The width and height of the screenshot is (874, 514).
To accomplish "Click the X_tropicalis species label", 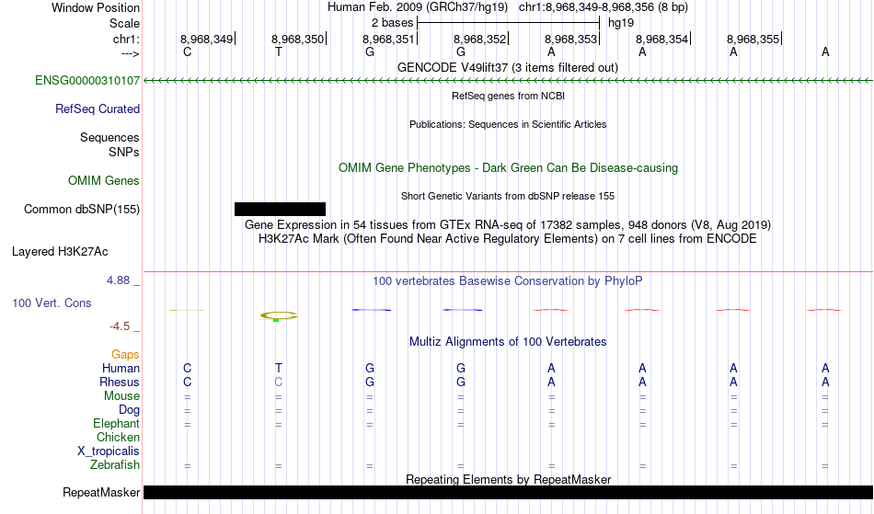I will 109,451.
